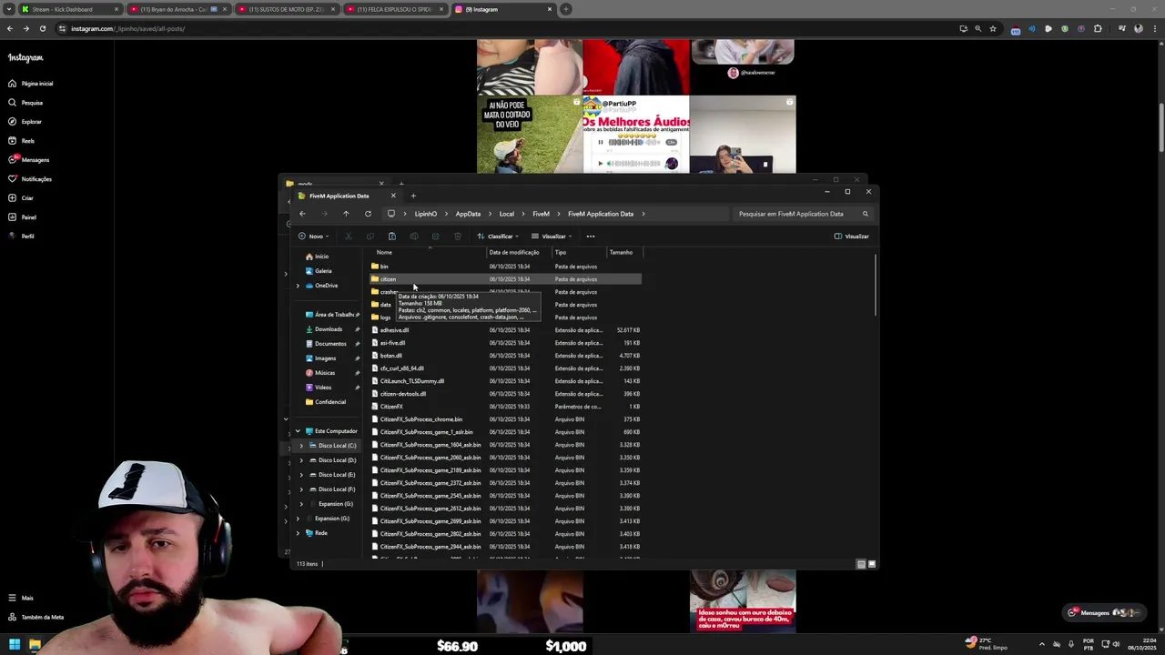Open the Novo creation menu
The height and width of the screenshot is (655, 1165).
314,237
